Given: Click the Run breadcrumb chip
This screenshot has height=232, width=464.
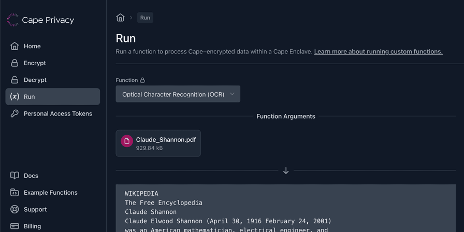Looking at the screenshot, I should pyautogui.click(x=145, y=18).
